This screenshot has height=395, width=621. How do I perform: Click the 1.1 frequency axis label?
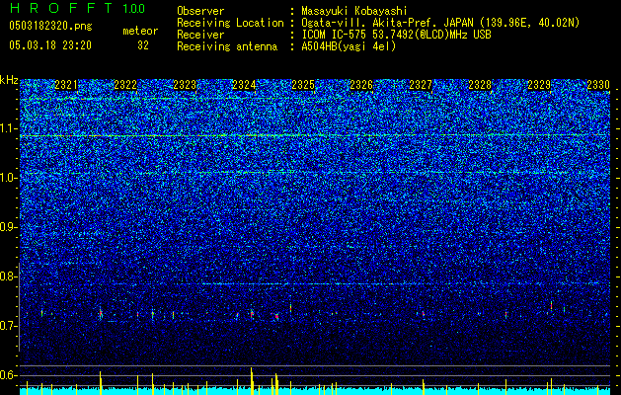coord(8,128)
